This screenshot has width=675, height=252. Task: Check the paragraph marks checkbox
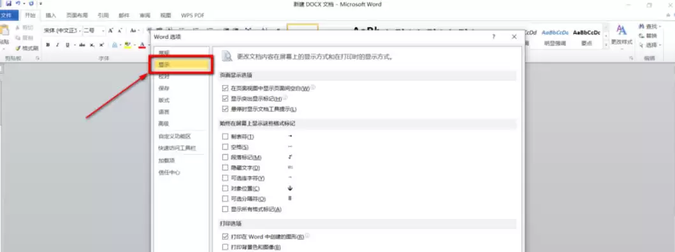[x=225, y=157]
